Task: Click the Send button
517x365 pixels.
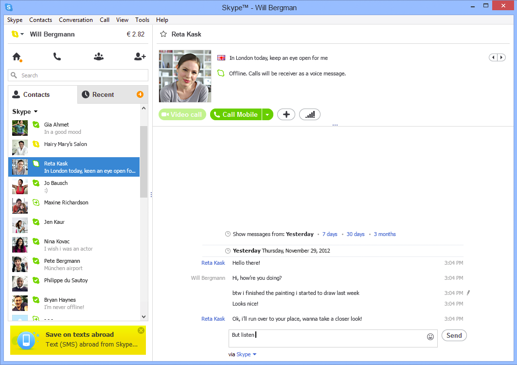Action: (454, 335)
